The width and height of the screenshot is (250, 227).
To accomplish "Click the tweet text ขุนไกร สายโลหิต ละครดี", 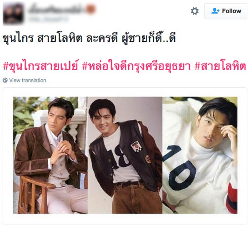I will pyautogui.click(x=60, y=39).
